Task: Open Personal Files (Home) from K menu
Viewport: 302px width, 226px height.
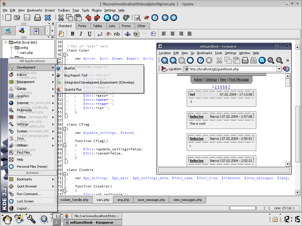Action: 32,167
